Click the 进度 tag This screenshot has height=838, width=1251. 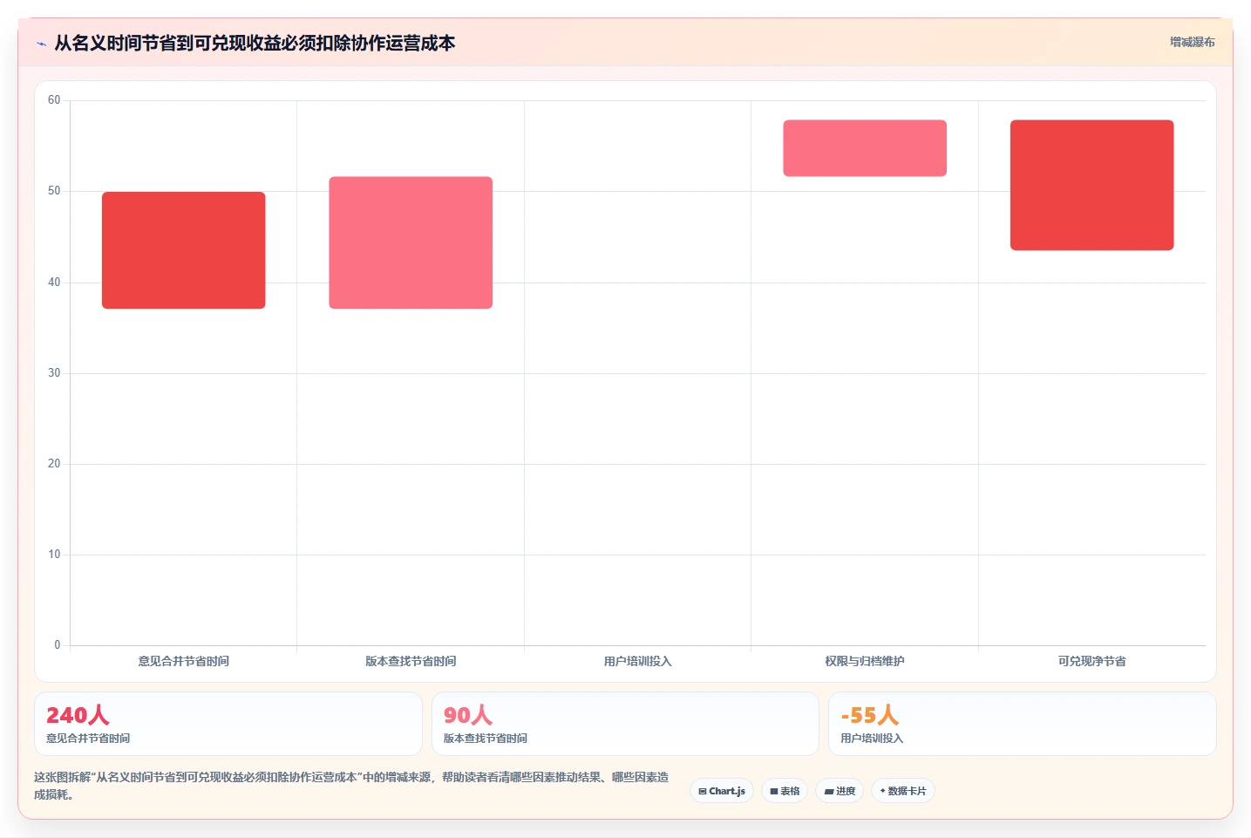(x=840, y=791)
